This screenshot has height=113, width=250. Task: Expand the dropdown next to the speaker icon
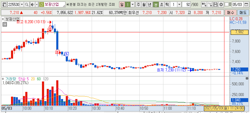point(37,4)
